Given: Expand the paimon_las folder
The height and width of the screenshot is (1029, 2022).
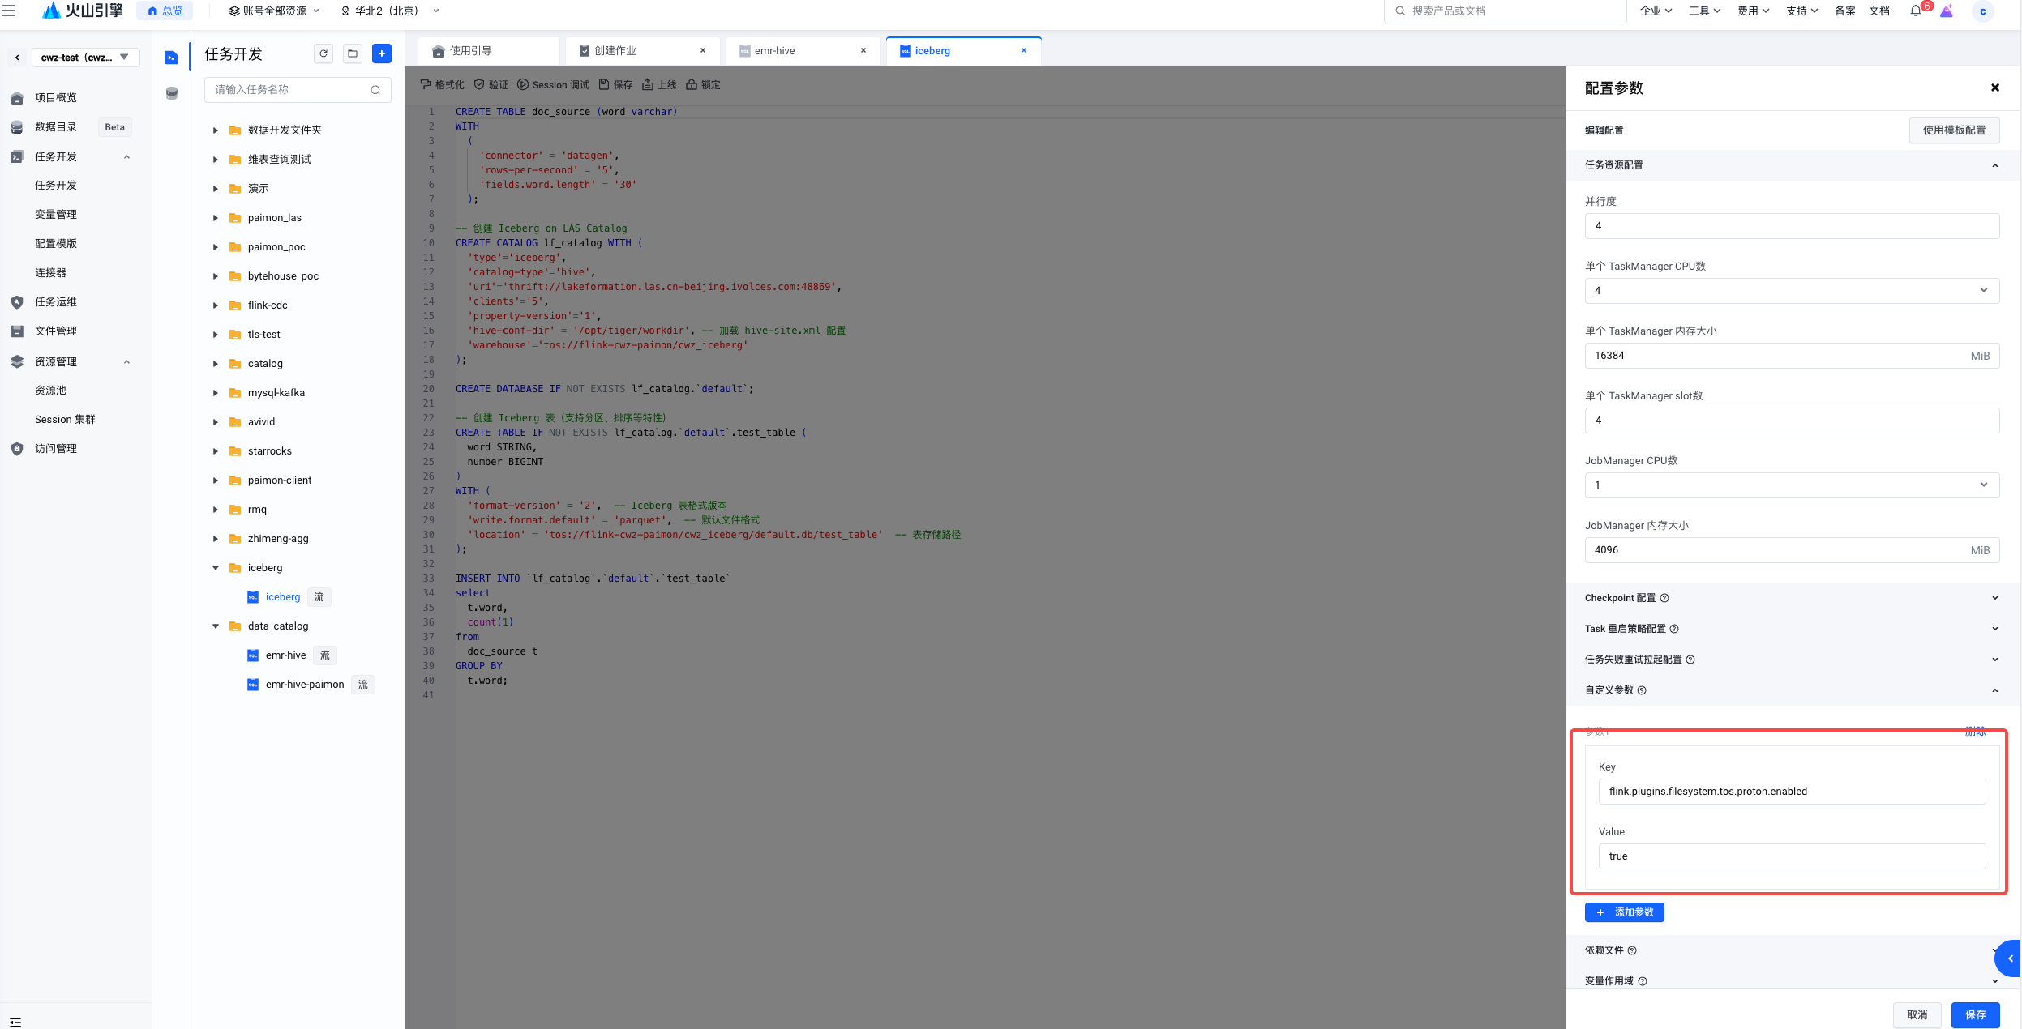Looking at the screenshot, I should point(216,218).
